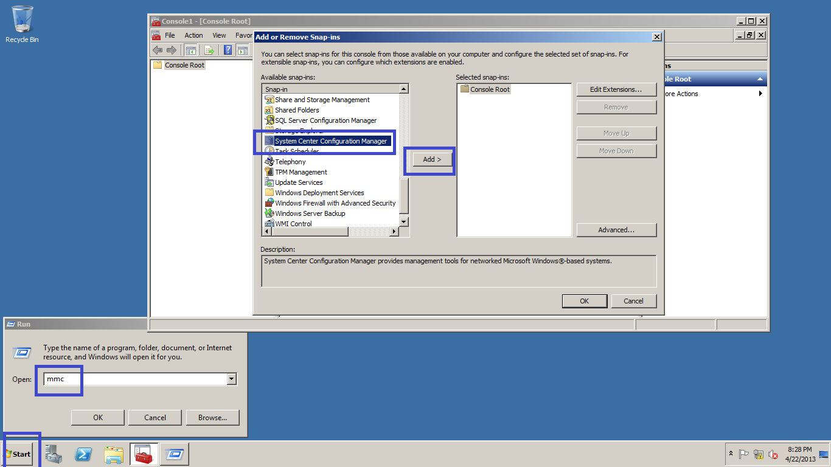The width and height of the screenshot is (831, 467).
Task: Click the TPM Management key icon
Action: coord(269,172)
